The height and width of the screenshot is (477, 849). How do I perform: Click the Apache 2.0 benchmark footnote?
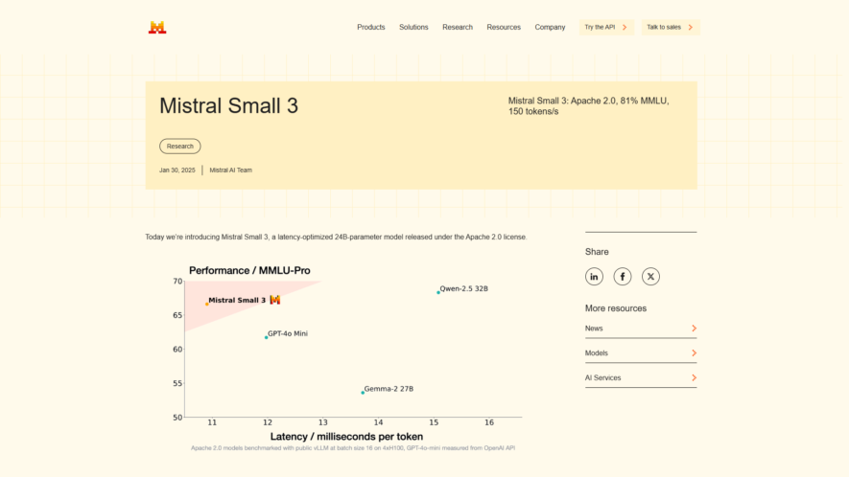(353, 448)
